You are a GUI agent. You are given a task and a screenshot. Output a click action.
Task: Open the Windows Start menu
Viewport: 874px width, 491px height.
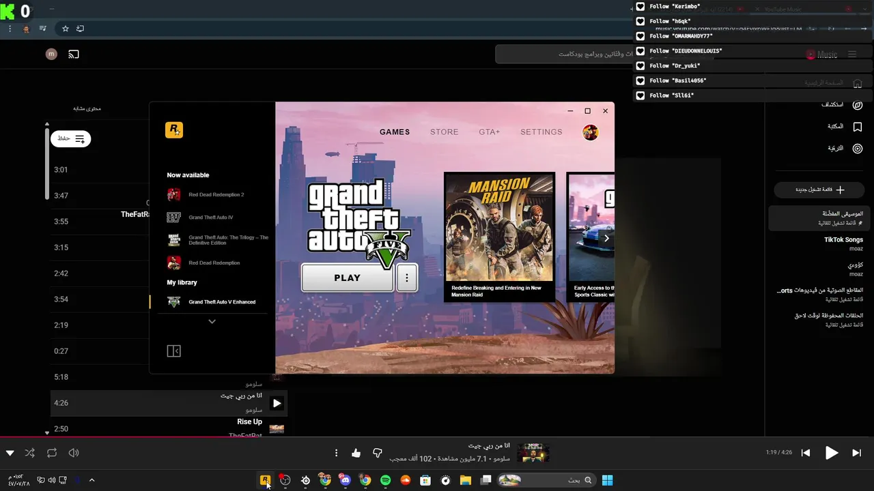pos(607,480)
